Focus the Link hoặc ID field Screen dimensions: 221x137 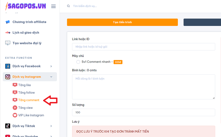coord(143,47)
